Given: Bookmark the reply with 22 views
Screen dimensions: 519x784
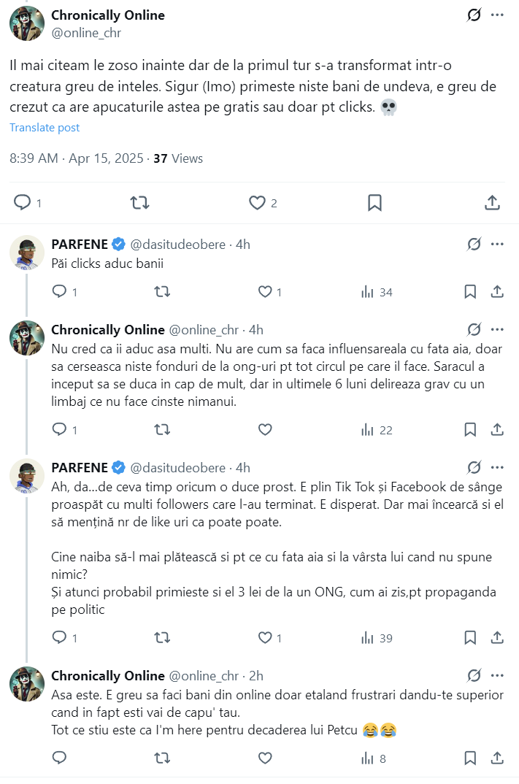Looking at the screenshot, I should [471, 430].
